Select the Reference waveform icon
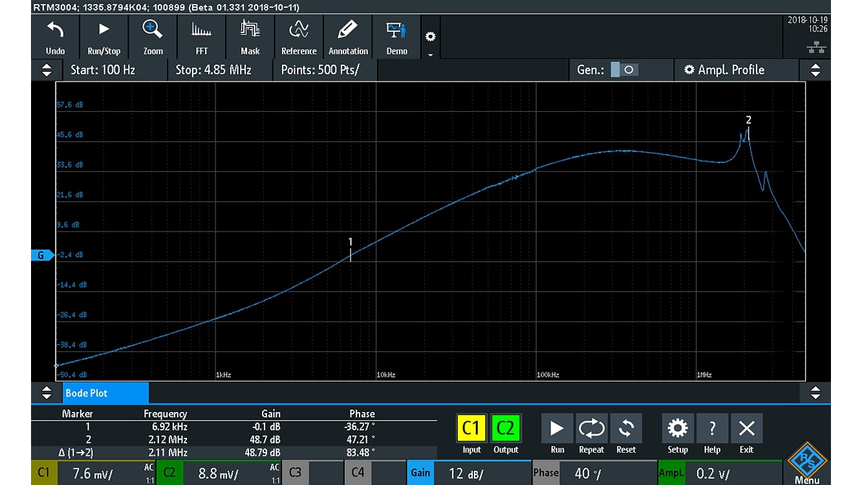 tap(298, 36)
